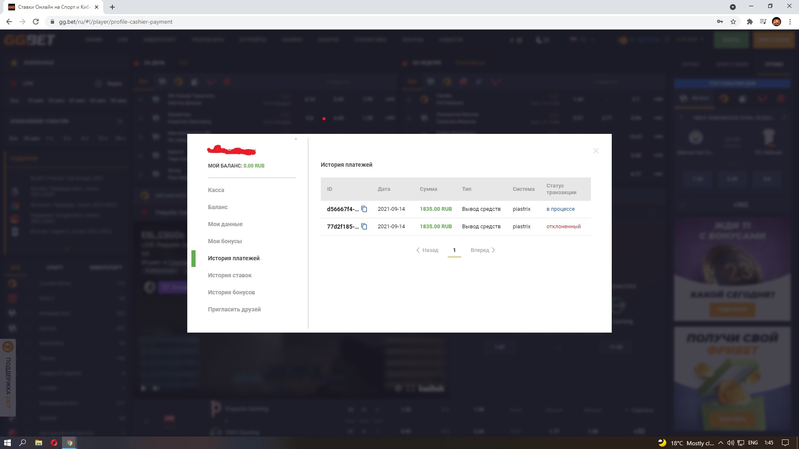Click the amount in the 77d2f185 row
Screen dimensions: 799x449
436,227
